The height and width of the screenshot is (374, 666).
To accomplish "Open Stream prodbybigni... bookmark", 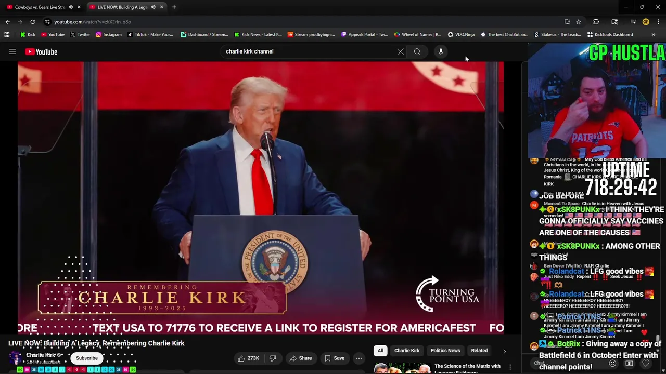I will pos(311,35).
